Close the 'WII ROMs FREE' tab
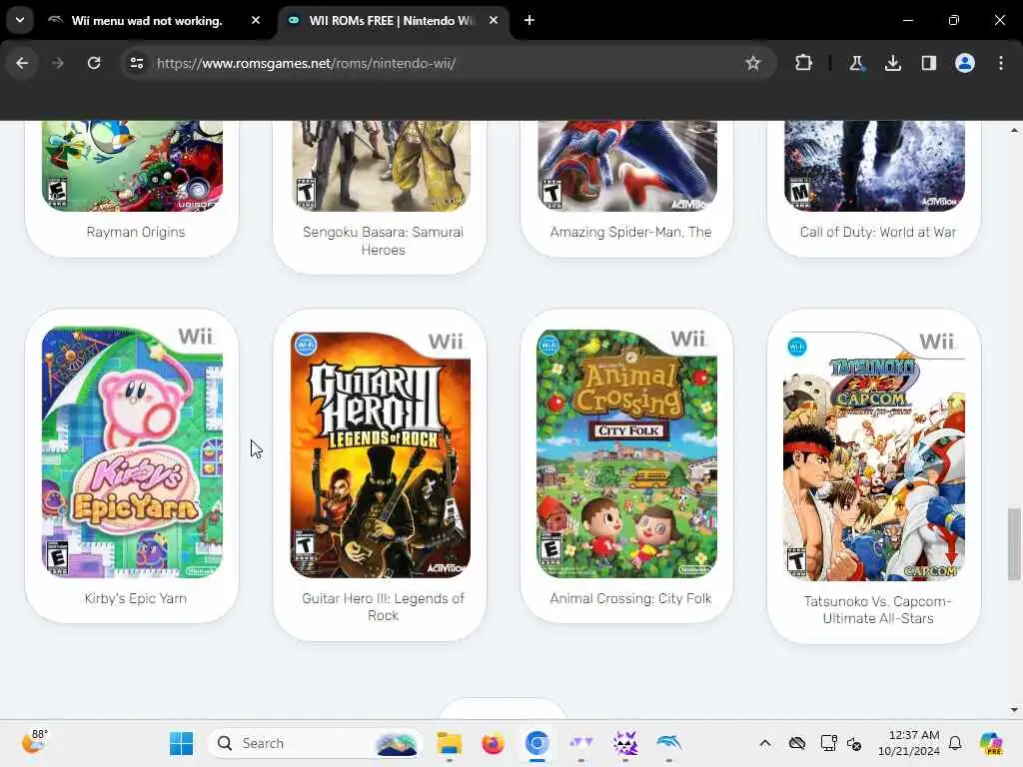1023x767 pixels. 494,20
